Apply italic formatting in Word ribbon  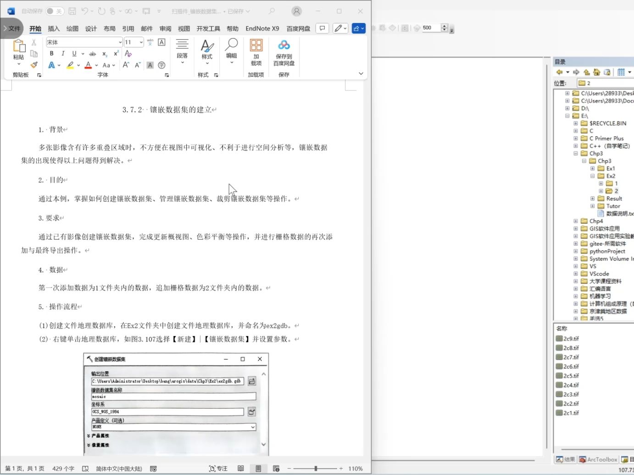[x=63, y=54]
